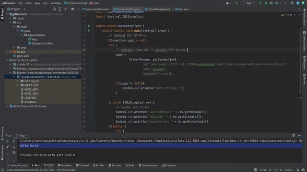This screenshot has width=307, height=172.
Task: Hide the Run panel with minus icon
Action: pyautogui.click(x=299, y=135)
